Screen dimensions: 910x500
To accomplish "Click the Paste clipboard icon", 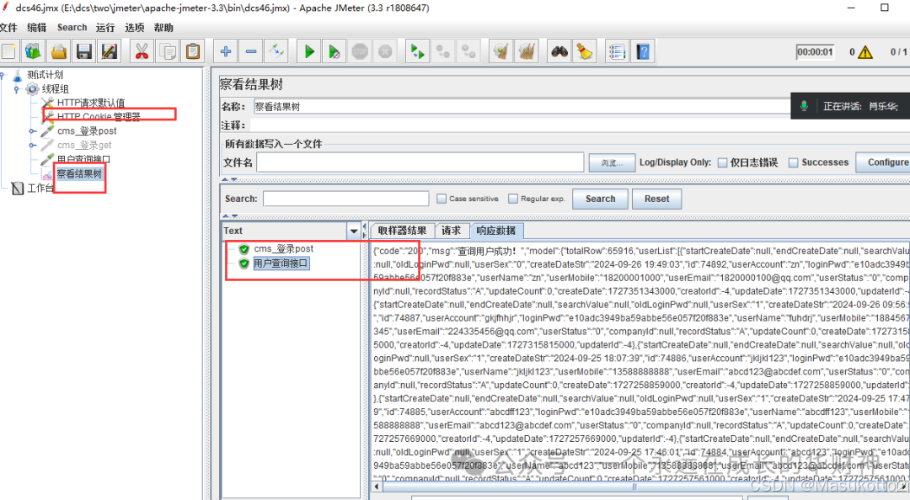I will coord(193,51).
